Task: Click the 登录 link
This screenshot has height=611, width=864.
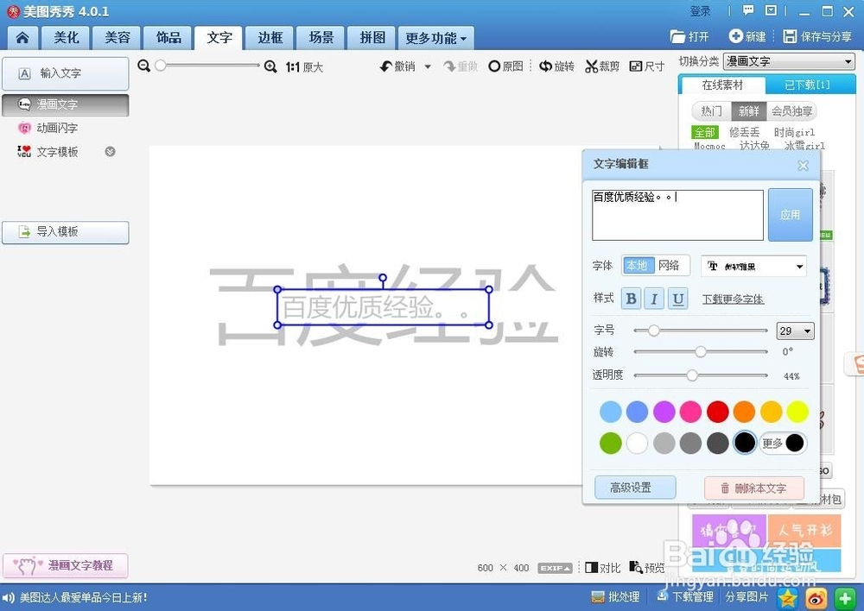Action: click(x=701, y=11)
